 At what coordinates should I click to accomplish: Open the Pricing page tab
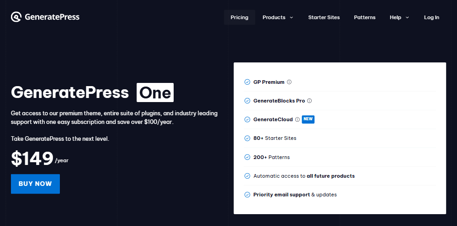click(239, 17)
